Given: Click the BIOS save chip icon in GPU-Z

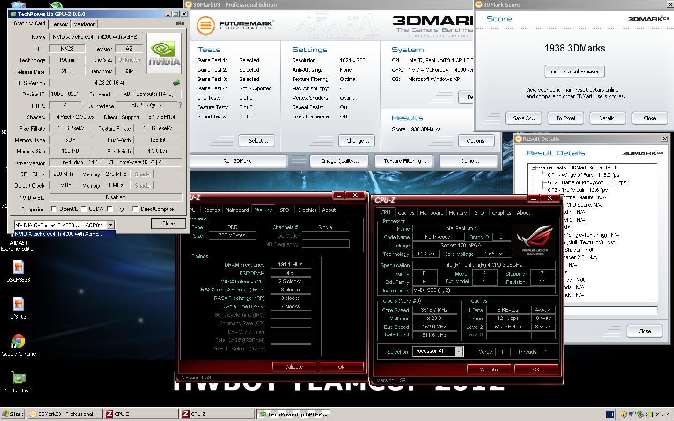Looking at the screenshot, I should (176, 82).
